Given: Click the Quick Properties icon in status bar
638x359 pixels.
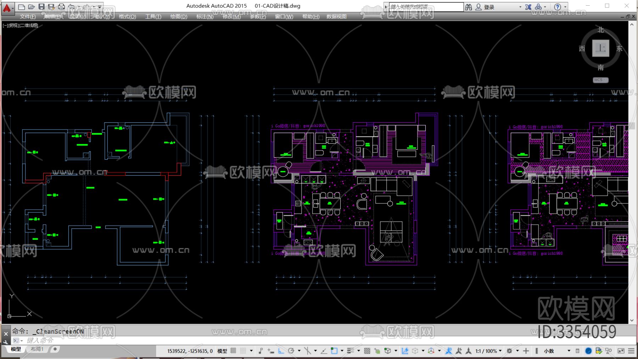Looking at the screenshot, I should pyautogui.click(x=577, y=351).
